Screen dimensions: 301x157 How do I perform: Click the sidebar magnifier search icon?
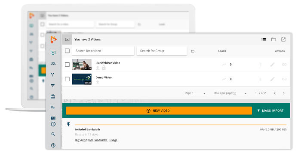(x=53, y=134)
